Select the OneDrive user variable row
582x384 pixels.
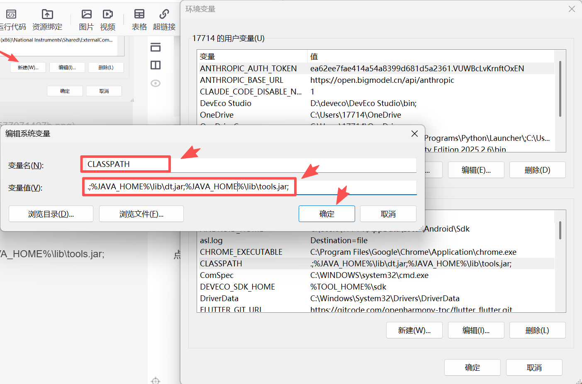point(376,115)
